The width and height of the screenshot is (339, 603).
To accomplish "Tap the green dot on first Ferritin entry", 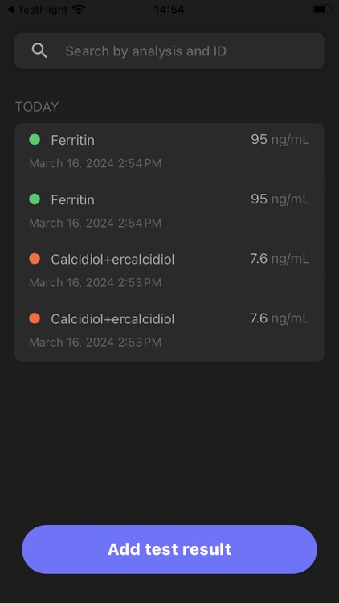I will [x=35, y=140].
